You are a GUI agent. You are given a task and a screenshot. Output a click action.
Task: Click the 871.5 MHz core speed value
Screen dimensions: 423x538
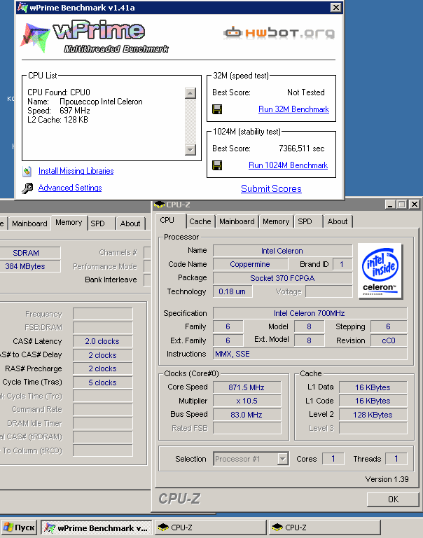coord(247,387)
